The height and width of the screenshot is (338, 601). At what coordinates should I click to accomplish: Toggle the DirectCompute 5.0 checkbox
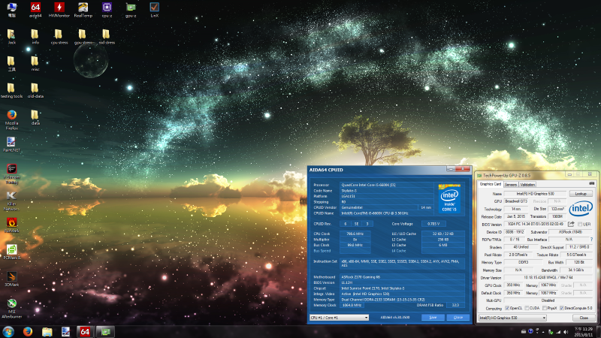click(x=561, y=308)
